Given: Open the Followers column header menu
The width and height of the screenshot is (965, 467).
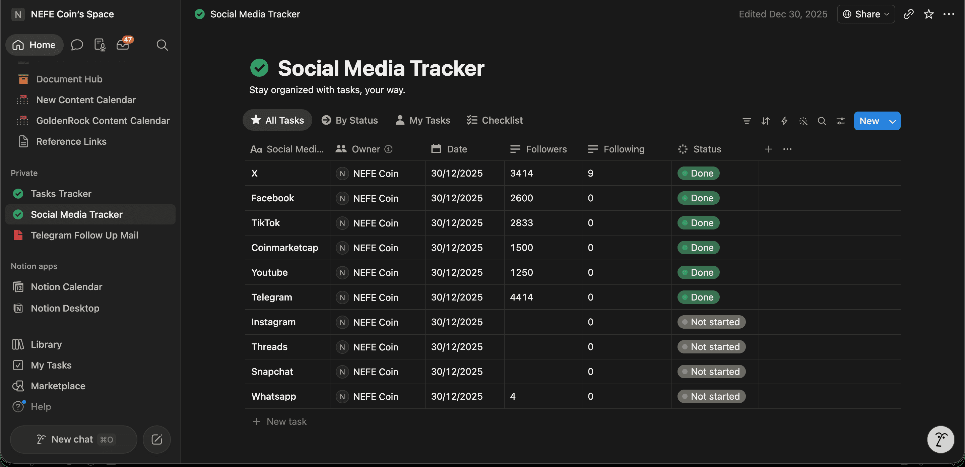Looking at the screenshot, I should (538, 149).
